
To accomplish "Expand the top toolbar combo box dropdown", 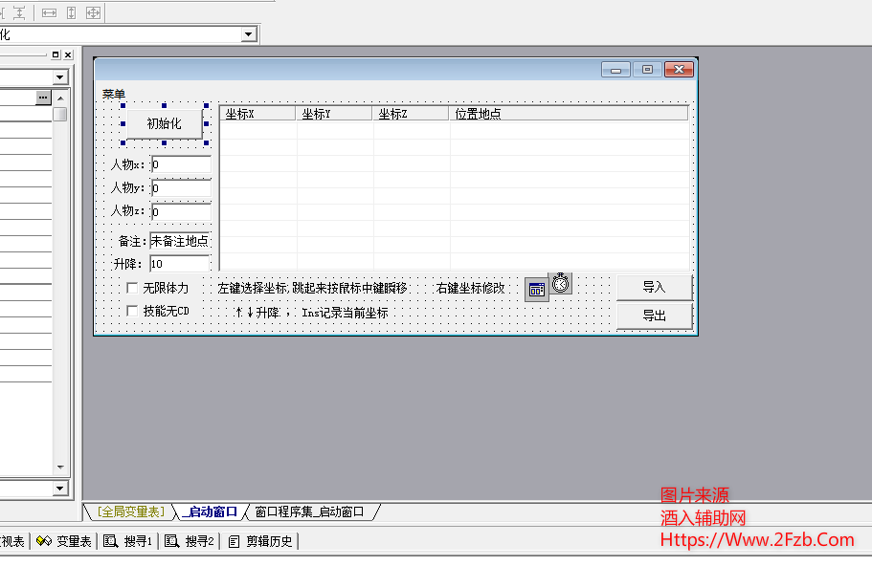I will [249, 34].
